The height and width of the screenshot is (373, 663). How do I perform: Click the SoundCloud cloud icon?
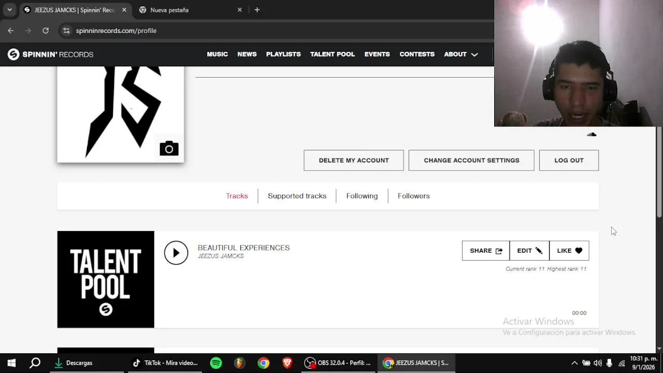(x=592, y=135)
